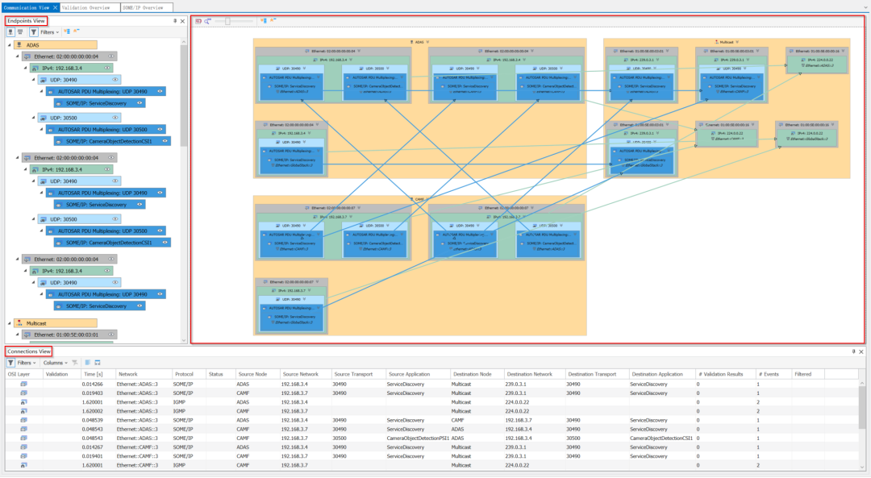Close the Communication View tab
Screen dimensions: 871x478
55,8
